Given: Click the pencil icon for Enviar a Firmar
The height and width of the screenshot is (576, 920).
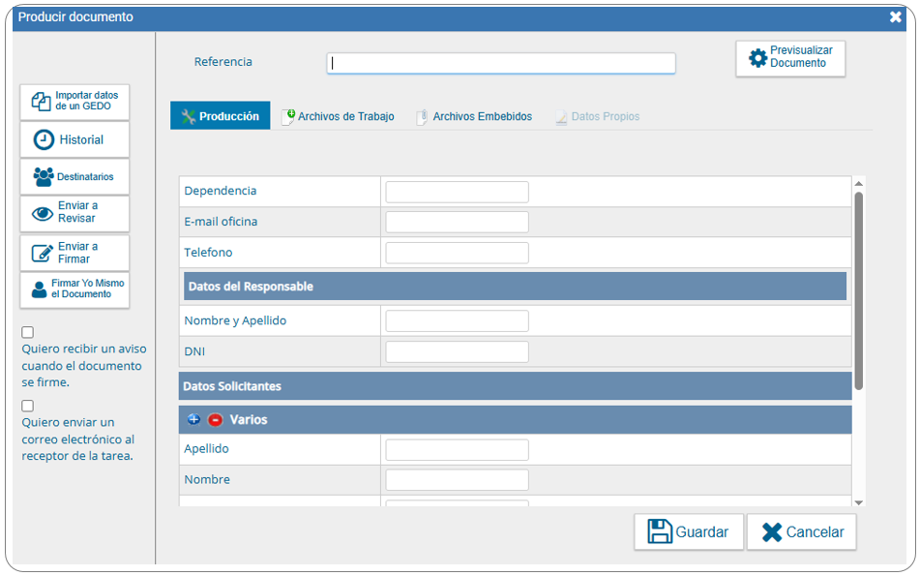Looking at the screenshot, I should (x=43, y=253).
